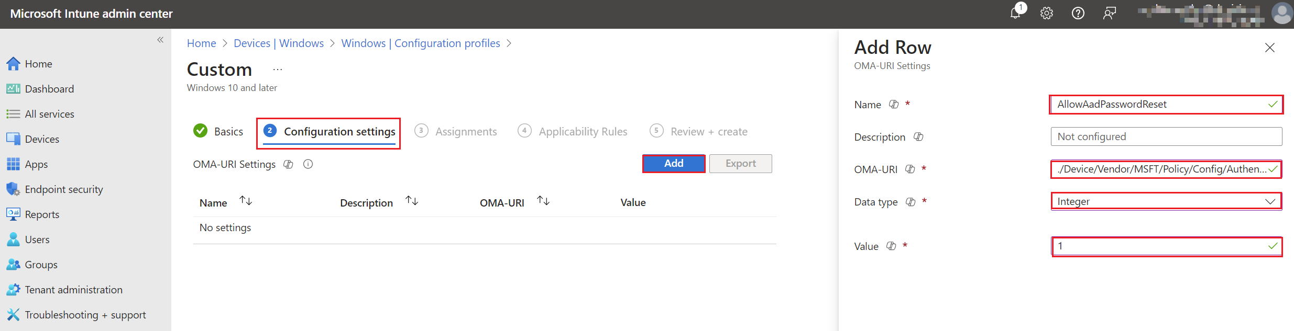Screen dimensions: 1294x331
Task: Click the Microsoft Intune admin center title
Action: (x=91, y=14)
